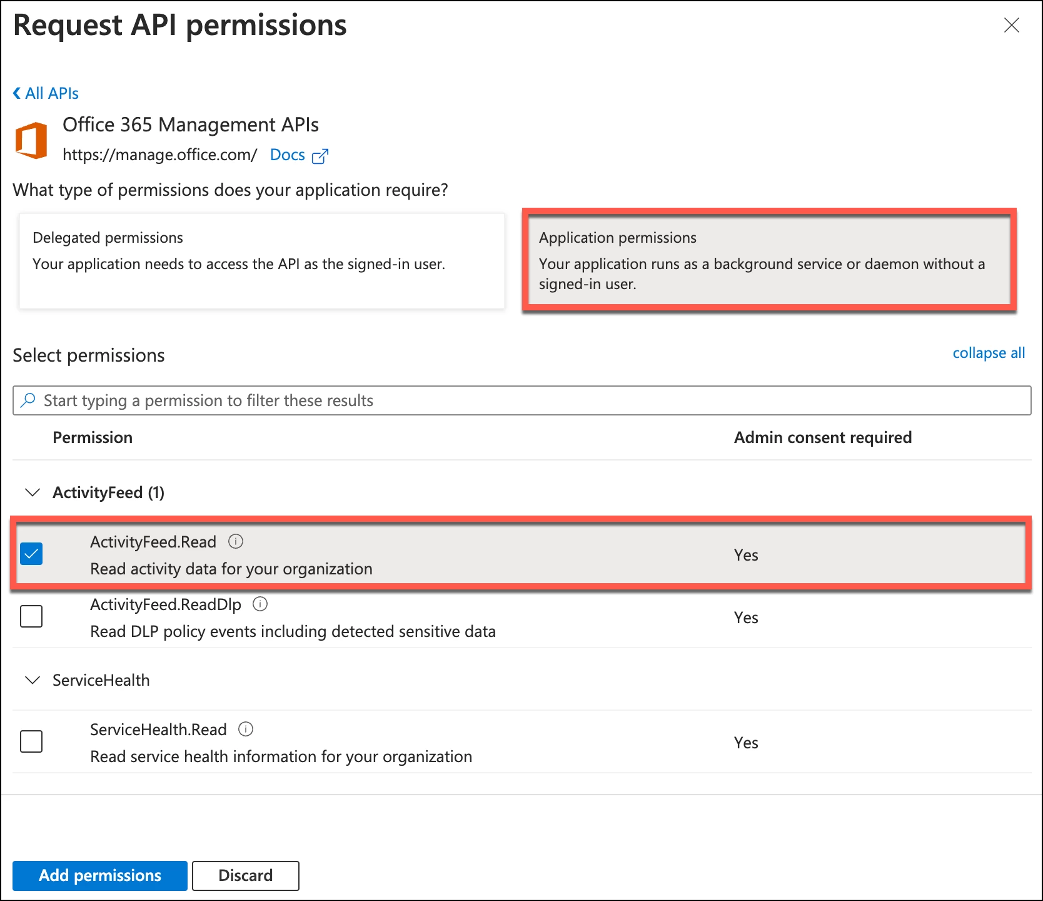Select Delegated permissions card
The image size is (1043, 901).
[x=262, y=261]
